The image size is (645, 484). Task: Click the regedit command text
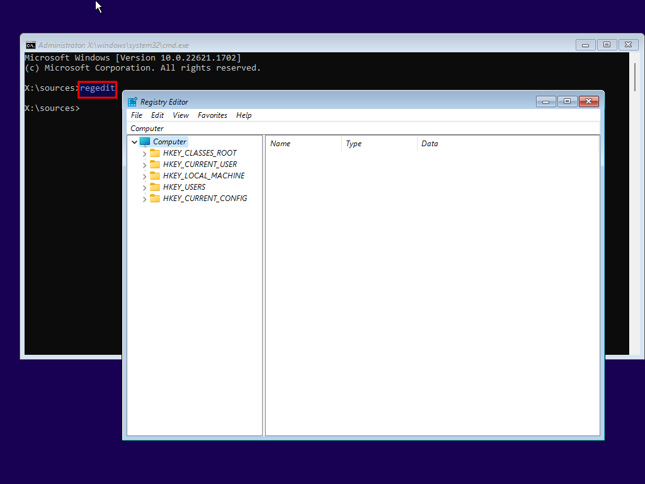coord(98,88)
